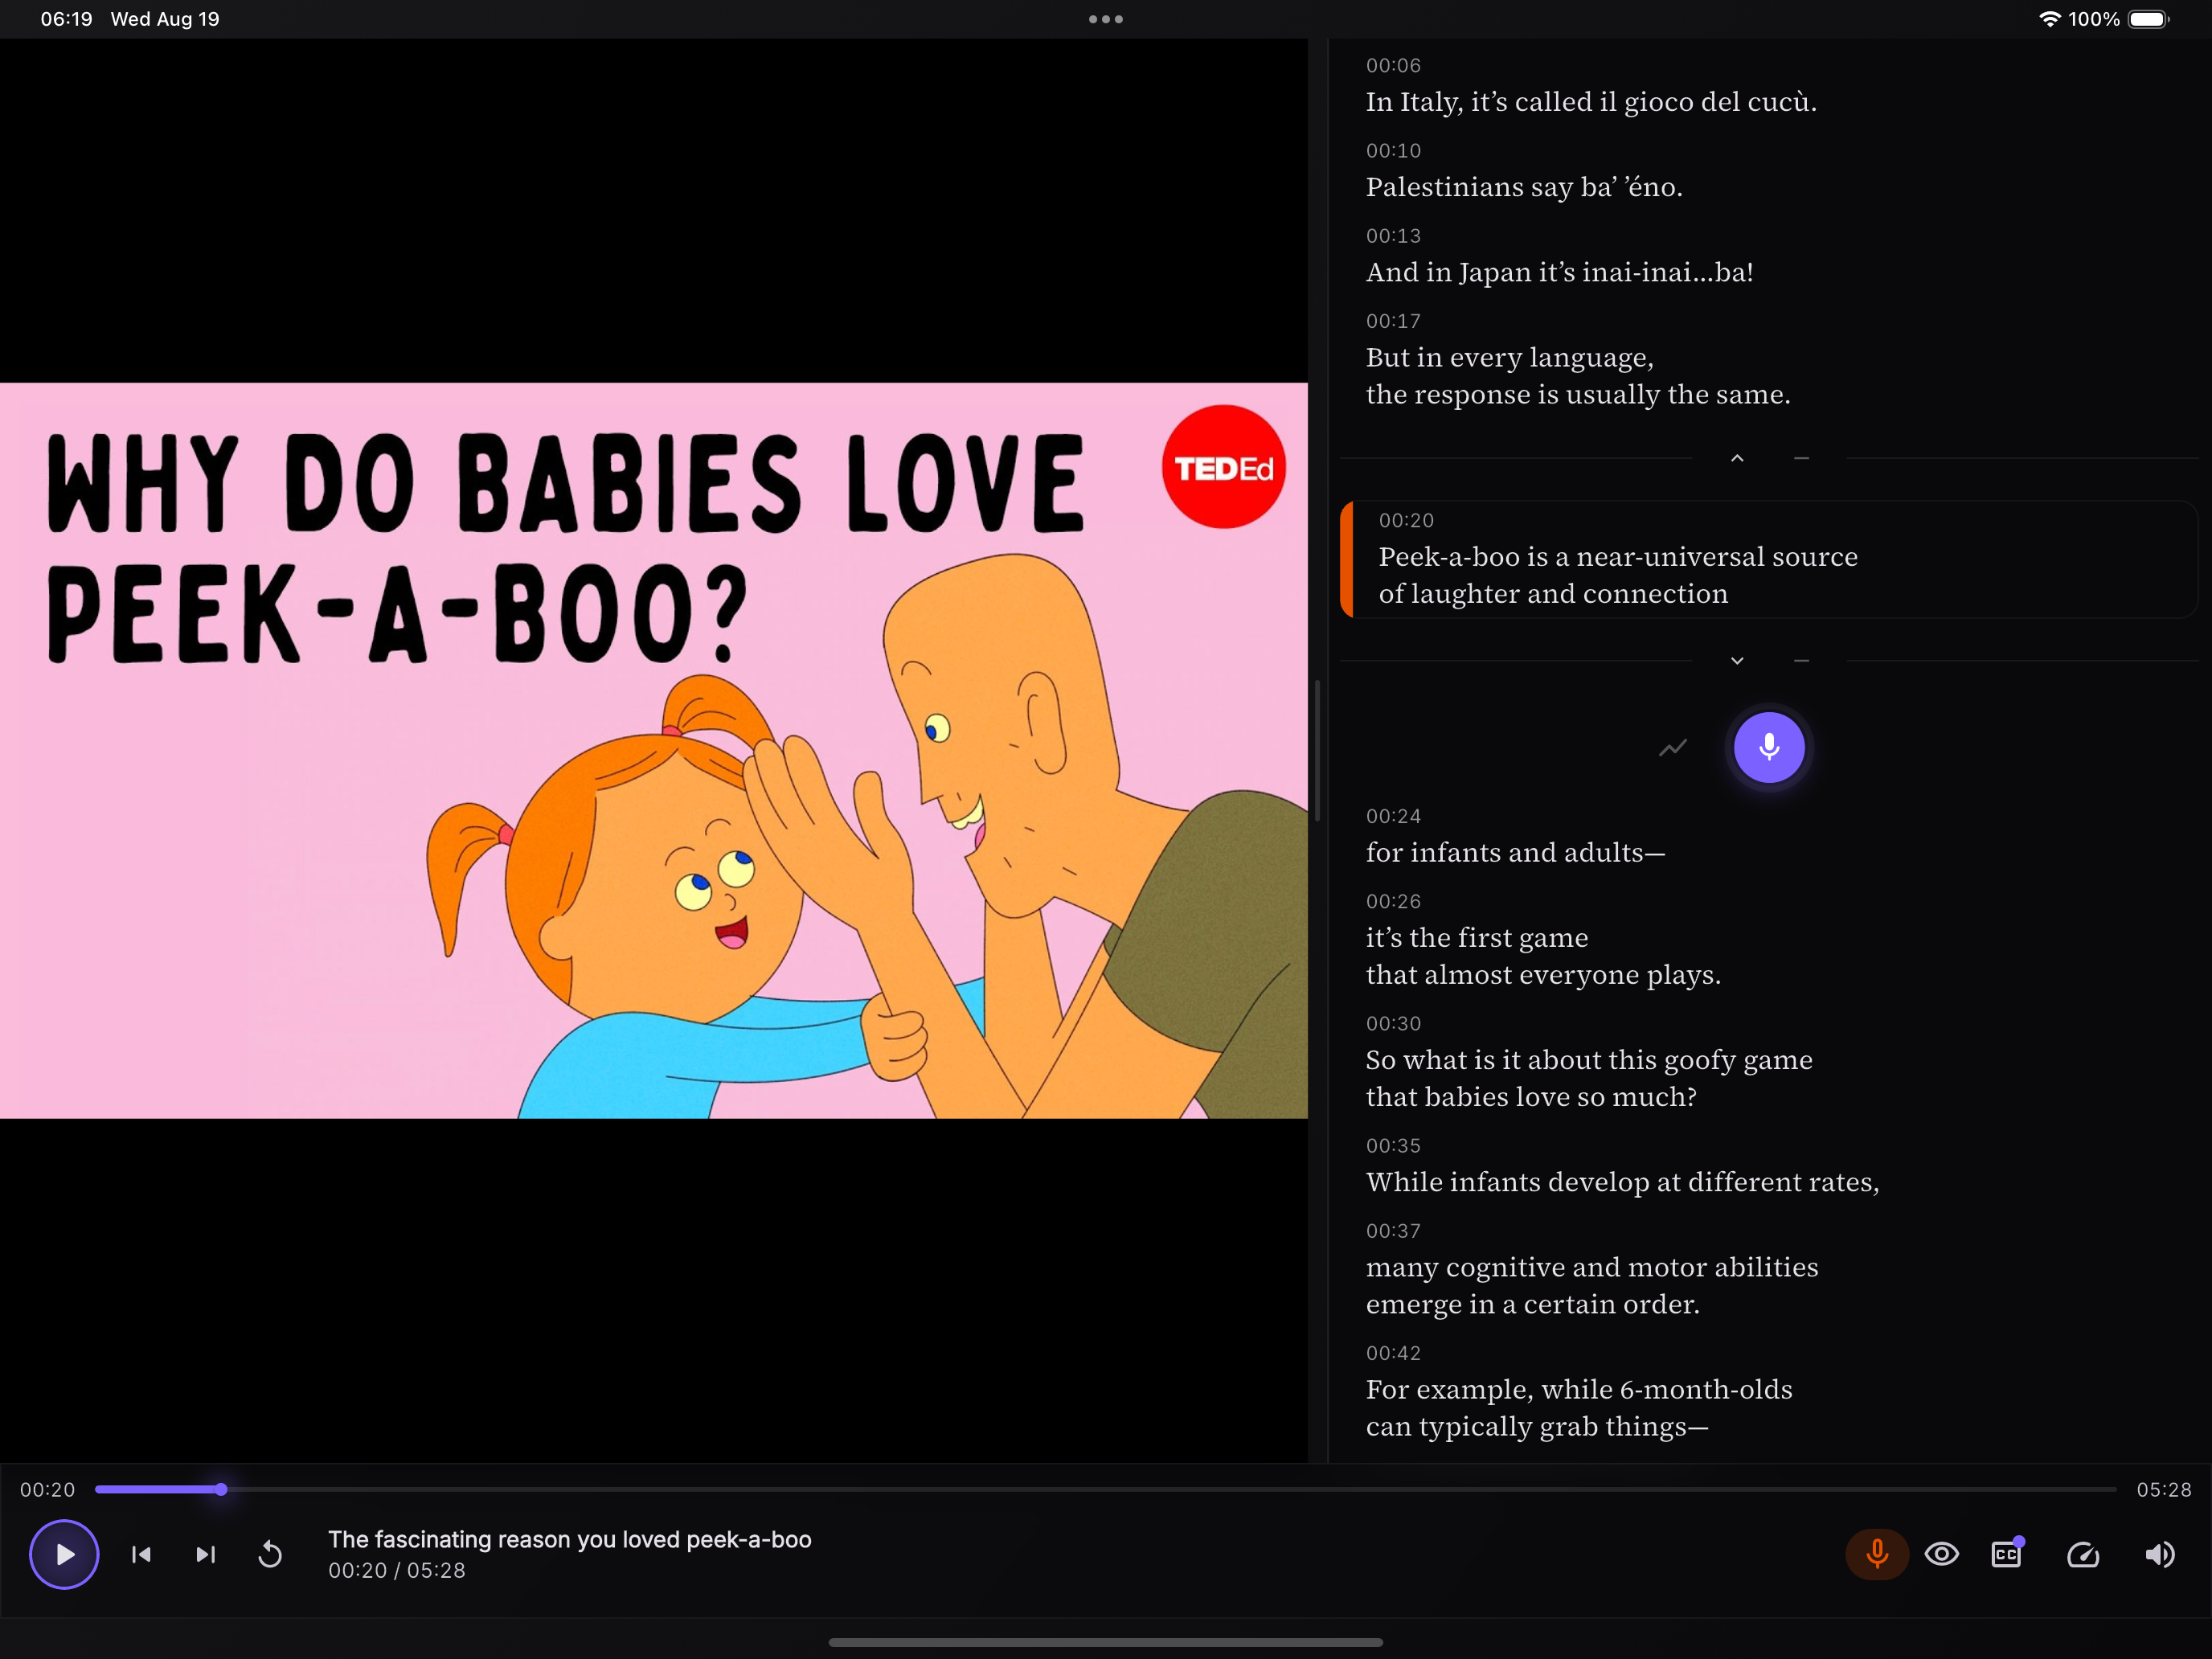Click the home indicator bar at the bottom

tap(1106, 1642)
